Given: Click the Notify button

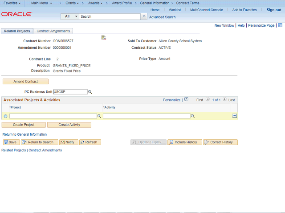Looking at the screenshot, I should coord(69,142).
